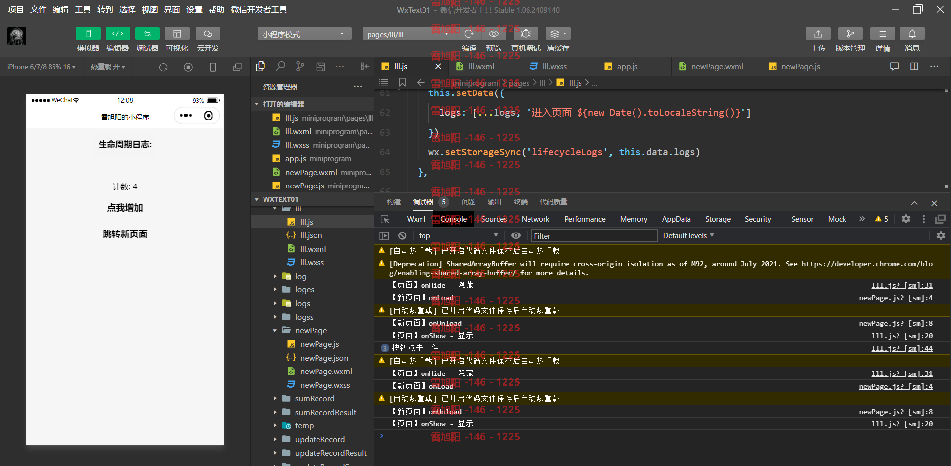Open the search magnifier icon
The height and width of the screenshot is (466, 951).
coord(280,66)
